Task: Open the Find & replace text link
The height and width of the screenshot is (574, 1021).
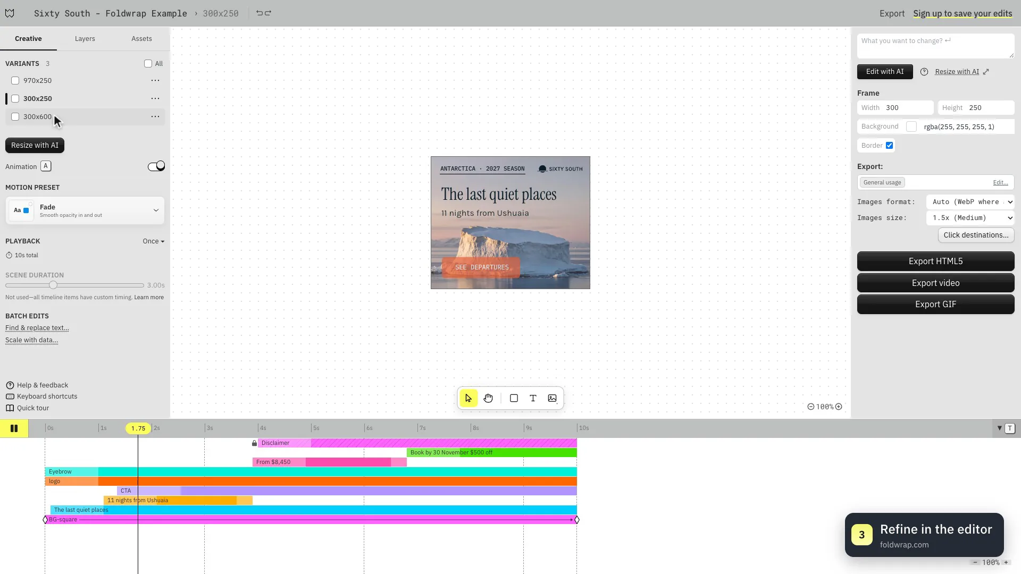Action: (37, 328)
